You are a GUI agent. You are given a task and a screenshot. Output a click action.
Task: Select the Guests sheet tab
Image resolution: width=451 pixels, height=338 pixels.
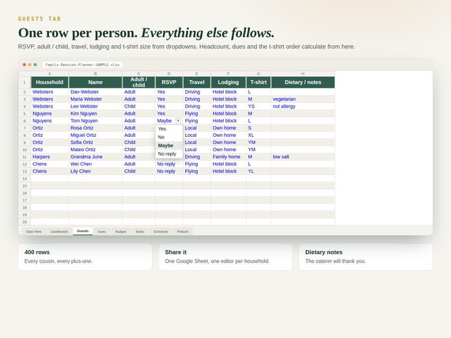click(83, 231)
